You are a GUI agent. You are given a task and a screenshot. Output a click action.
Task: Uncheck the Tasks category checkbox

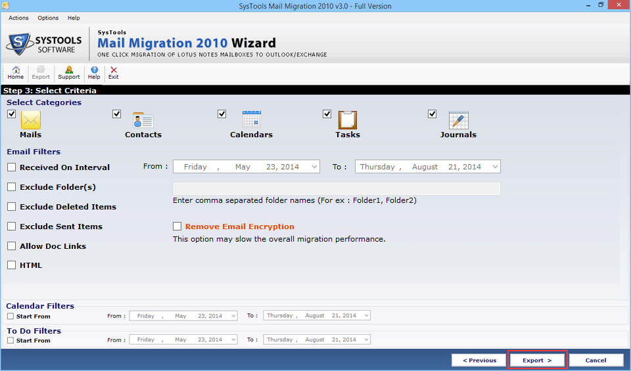(x=327, y=114)
